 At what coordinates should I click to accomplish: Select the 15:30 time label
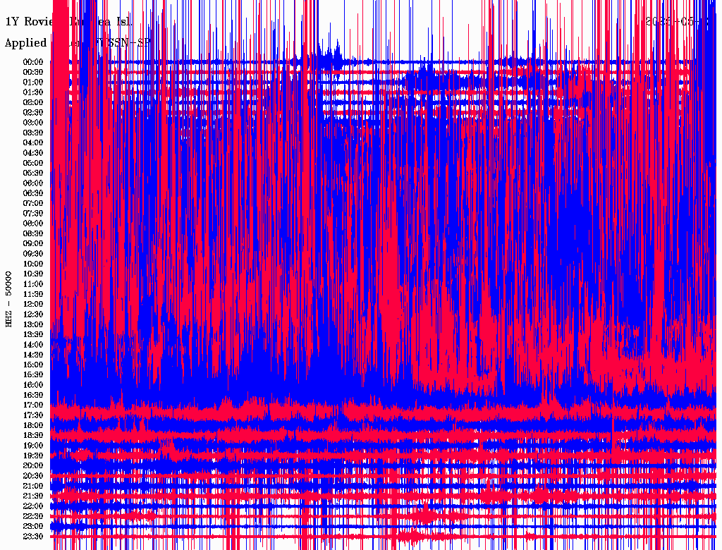tap(33, 375)
